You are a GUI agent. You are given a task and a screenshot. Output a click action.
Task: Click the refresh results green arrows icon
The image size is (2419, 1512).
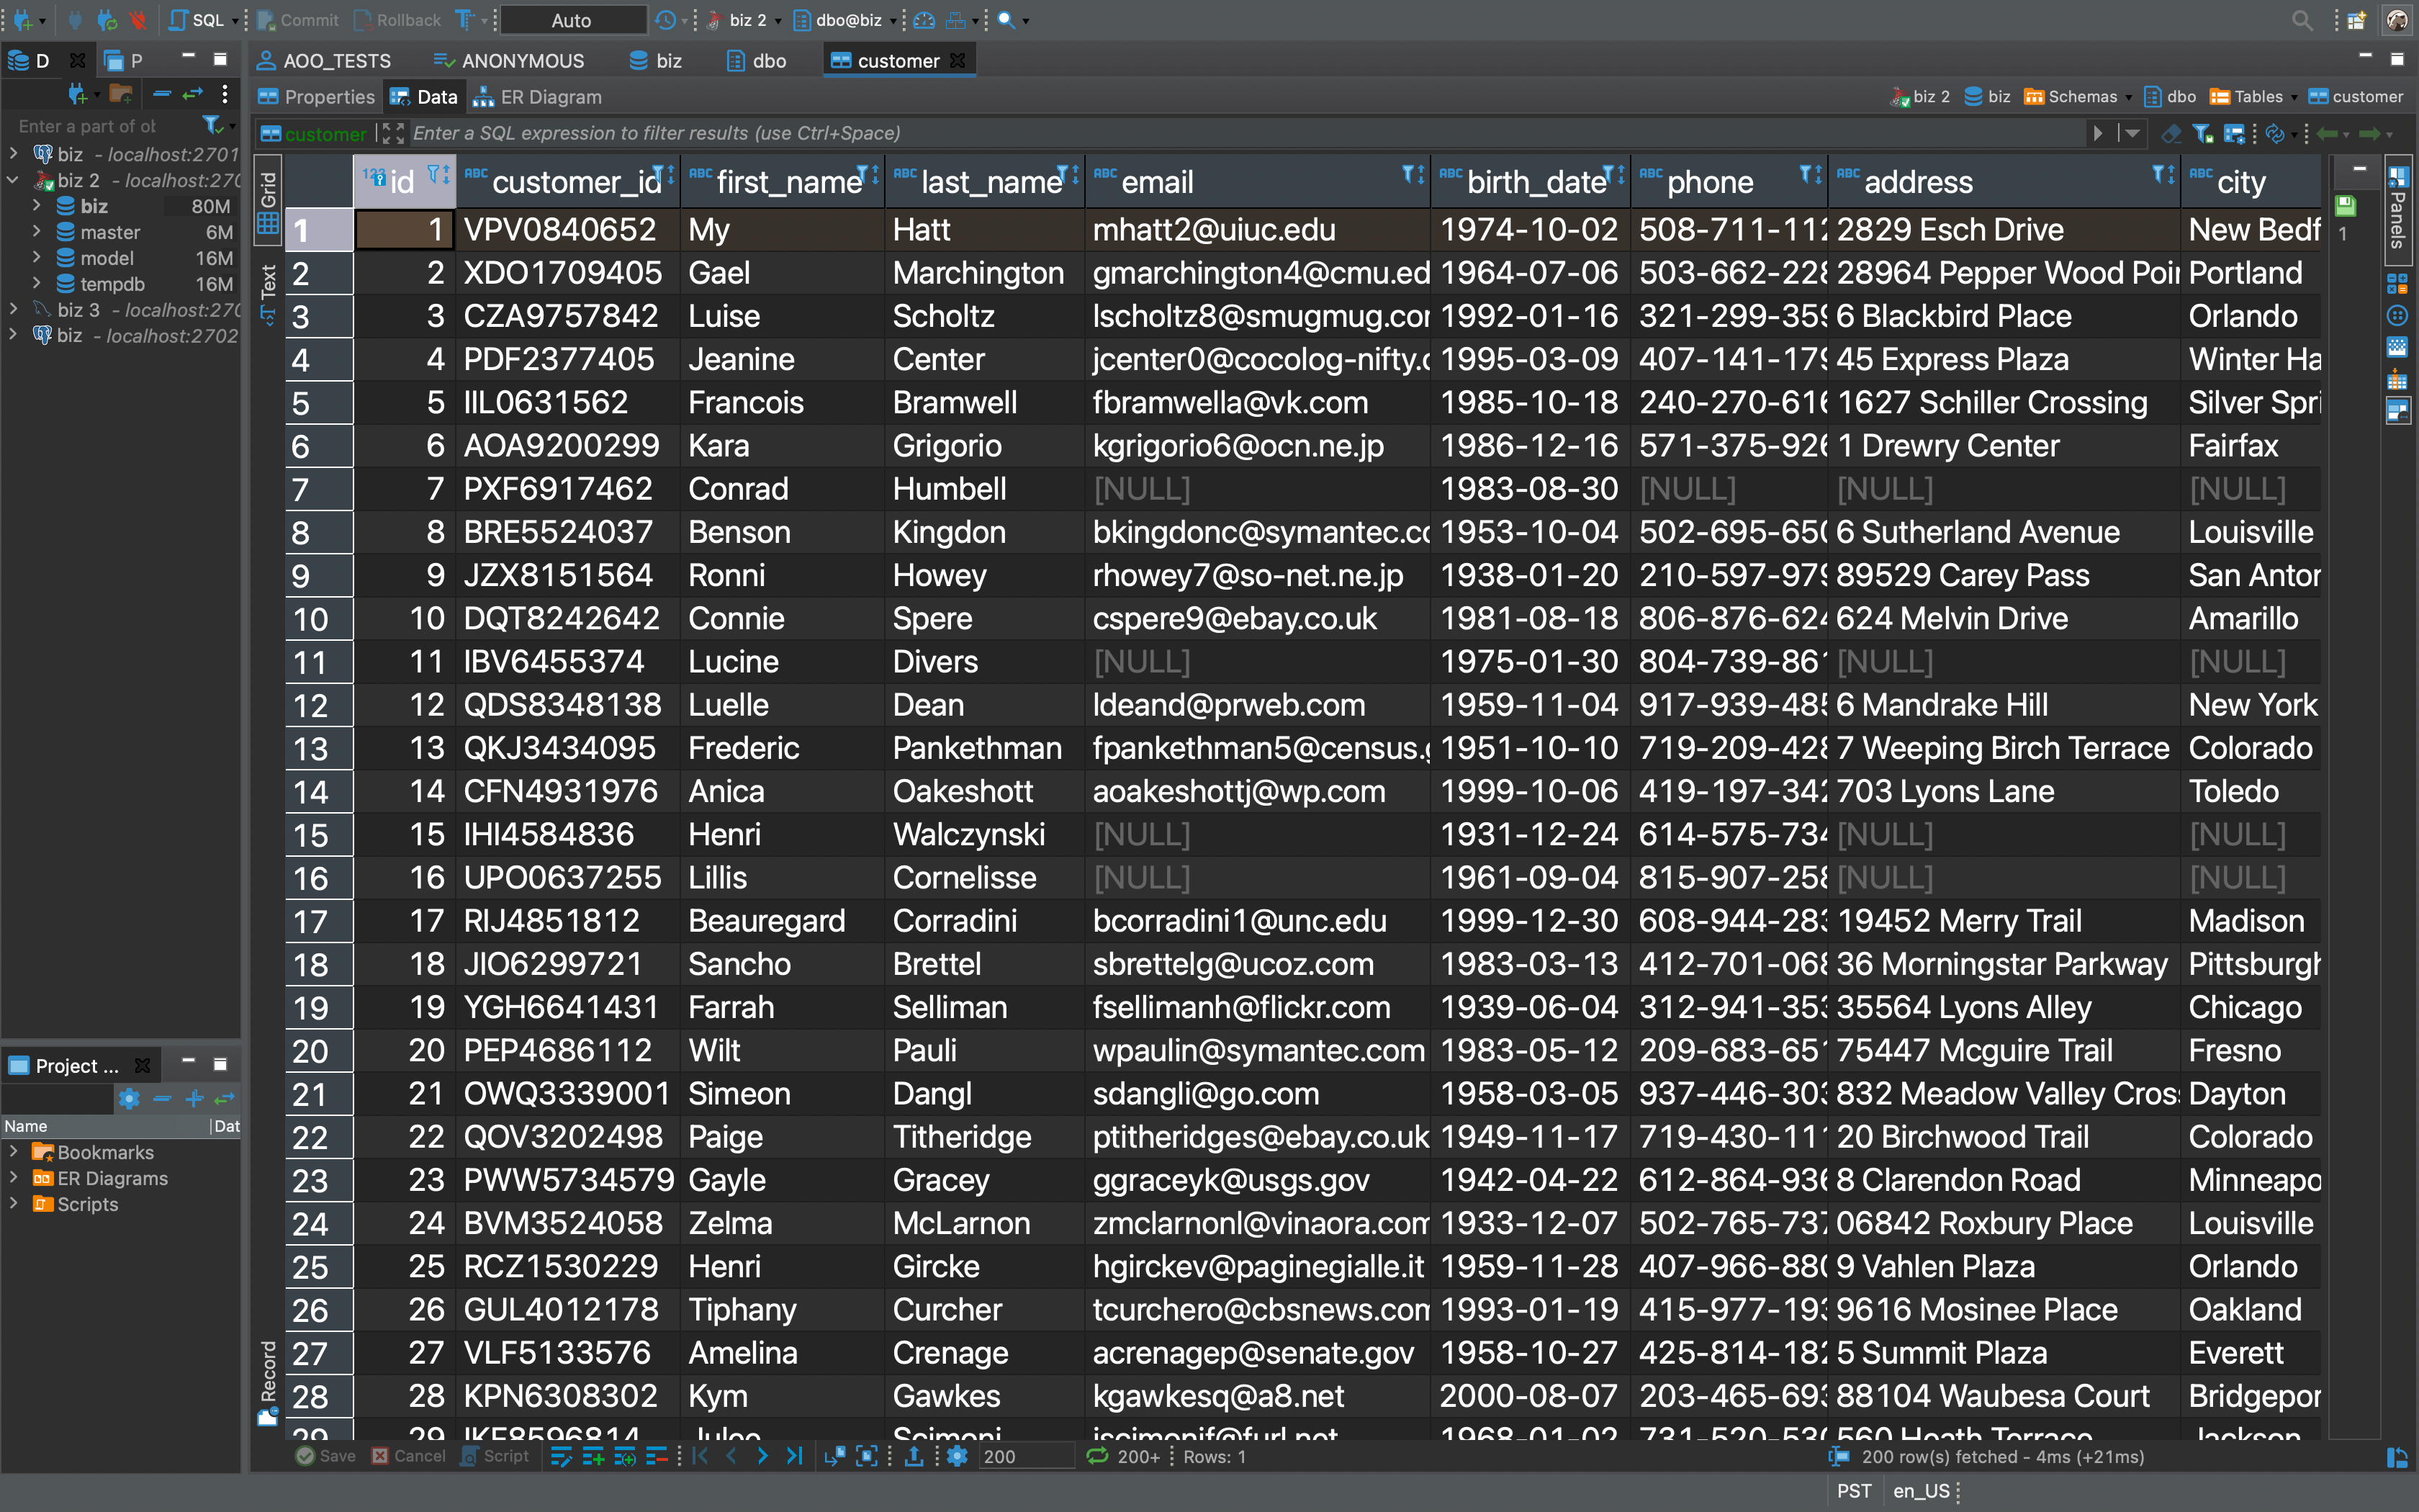tap(1096, 1456)
